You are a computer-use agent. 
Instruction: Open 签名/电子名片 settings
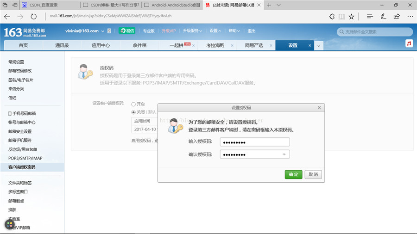click(21, 80)
